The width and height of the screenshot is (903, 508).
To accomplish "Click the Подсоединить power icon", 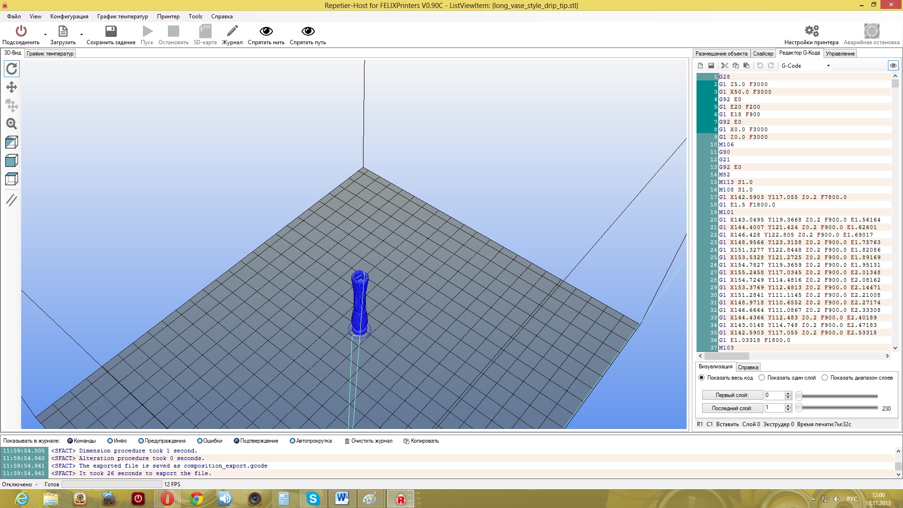I will click(21, 31).
